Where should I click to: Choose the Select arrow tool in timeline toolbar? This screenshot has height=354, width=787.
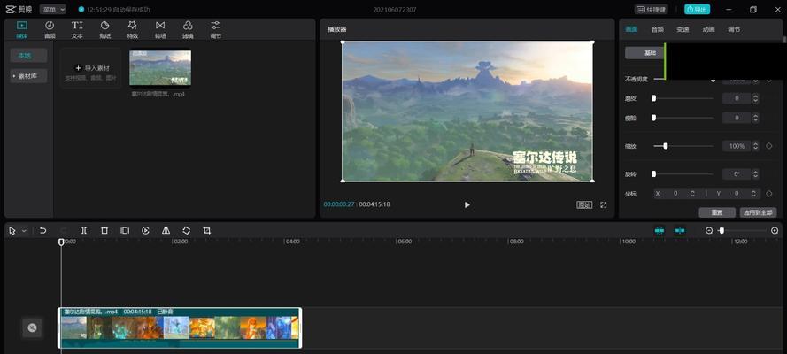point(12,231)
